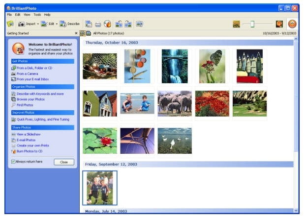Open the File menu

pos(9,15)
